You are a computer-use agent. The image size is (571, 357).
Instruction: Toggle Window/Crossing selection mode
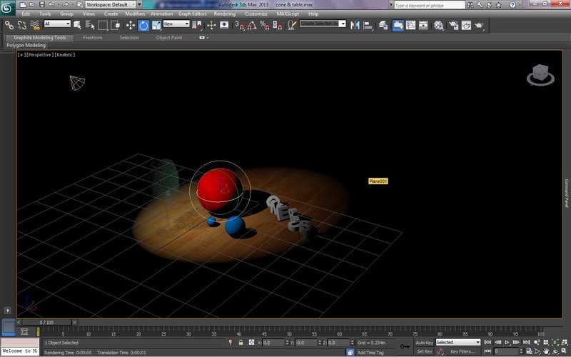pos(116,25)
